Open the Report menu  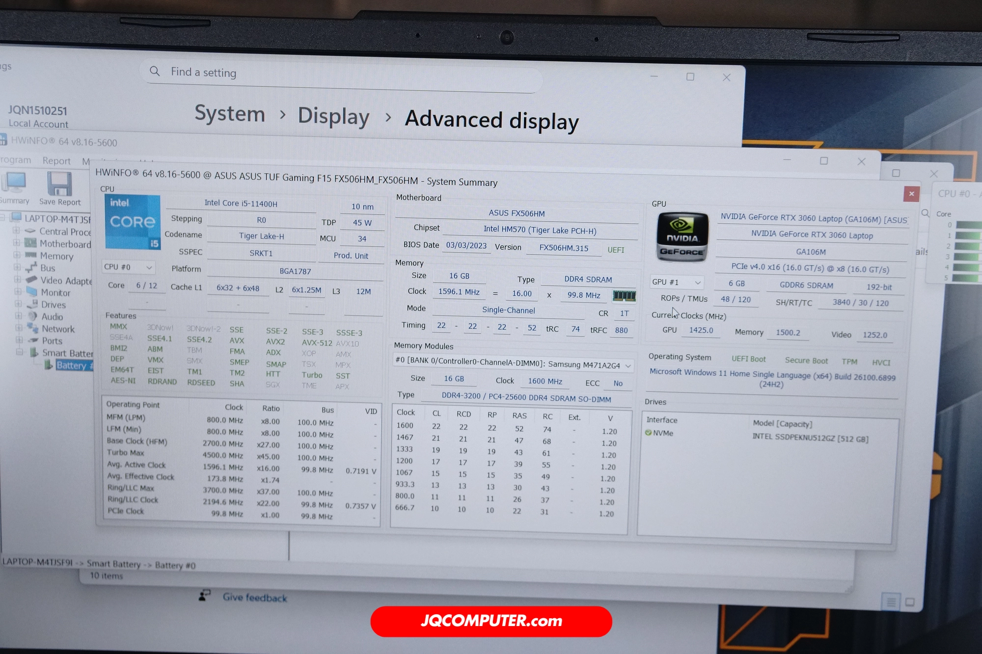(56, 161)
